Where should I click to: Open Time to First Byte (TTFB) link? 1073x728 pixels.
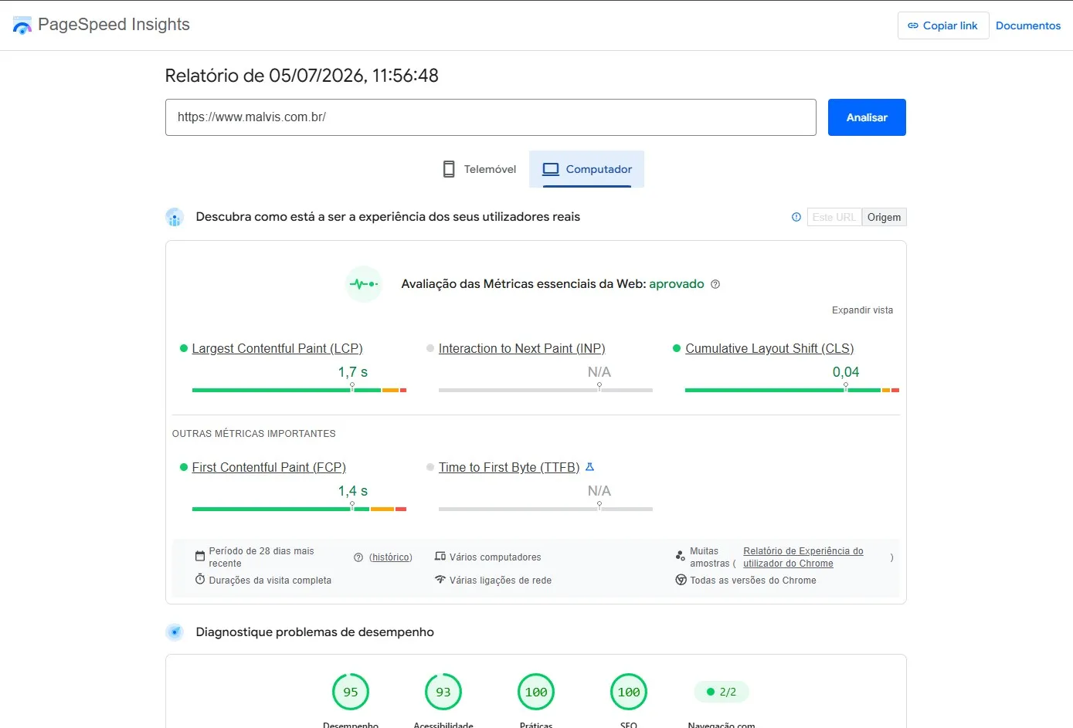[x=509, y=468]
